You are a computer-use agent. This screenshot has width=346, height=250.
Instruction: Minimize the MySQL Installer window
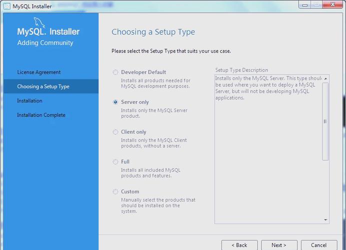click(305, 4)
